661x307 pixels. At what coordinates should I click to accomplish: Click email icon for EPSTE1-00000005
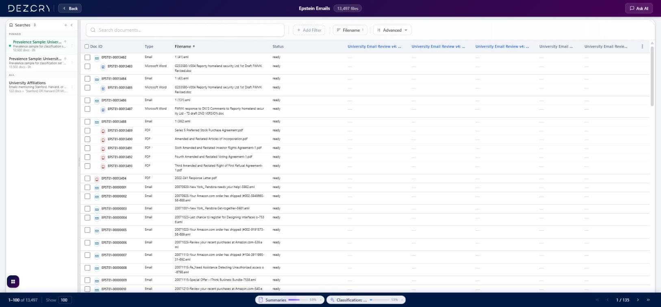coord(97,231)
